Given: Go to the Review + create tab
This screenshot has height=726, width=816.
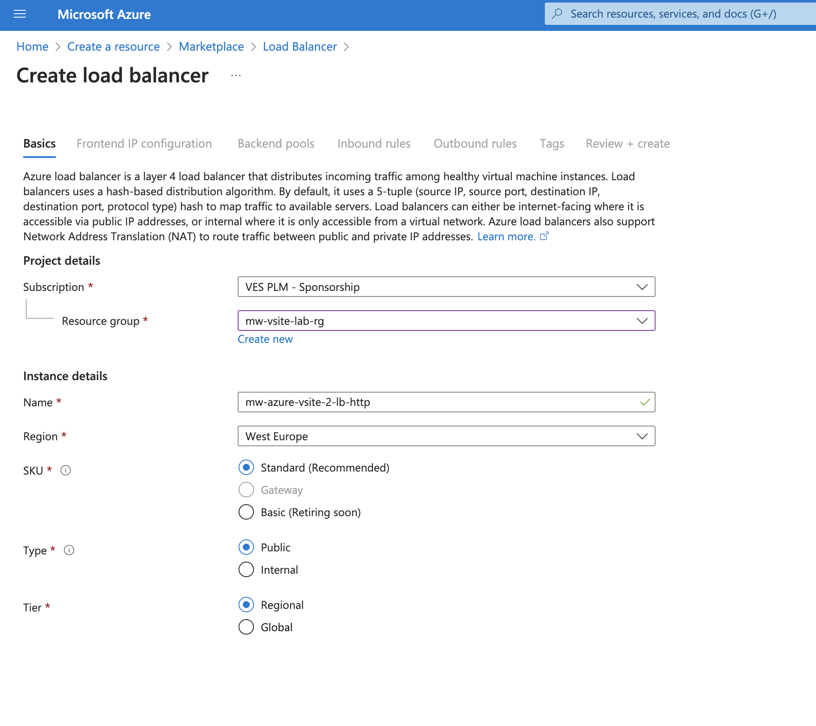Looking at the screenshot, I should [x=627, y=144].
